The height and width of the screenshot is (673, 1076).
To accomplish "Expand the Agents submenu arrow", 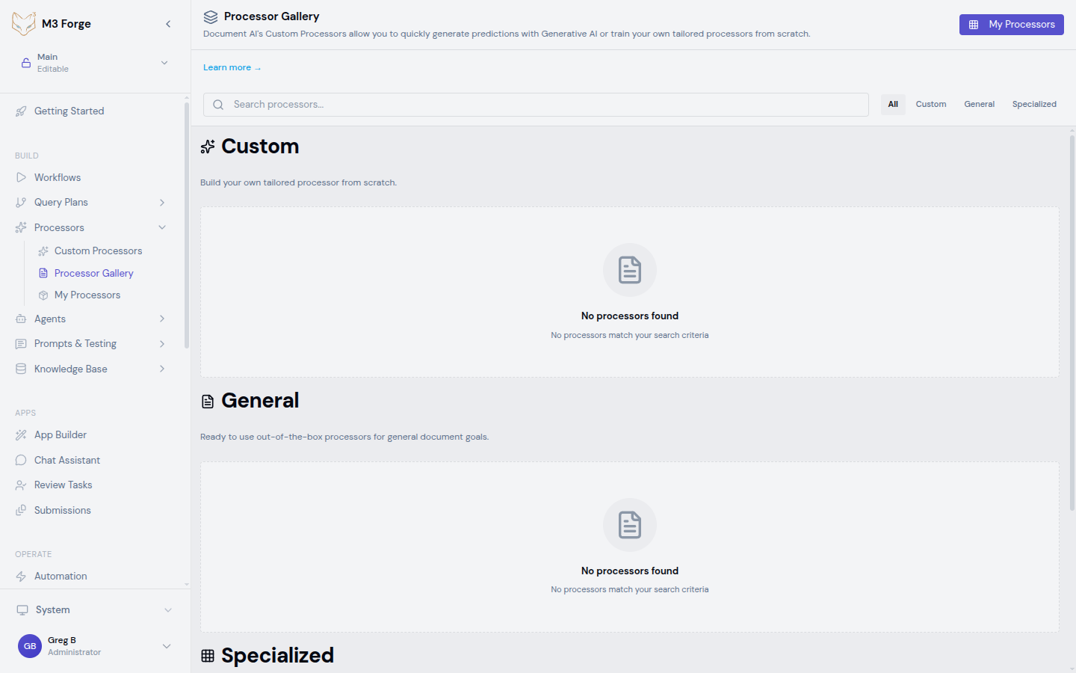I will click(x=162, y=319).
